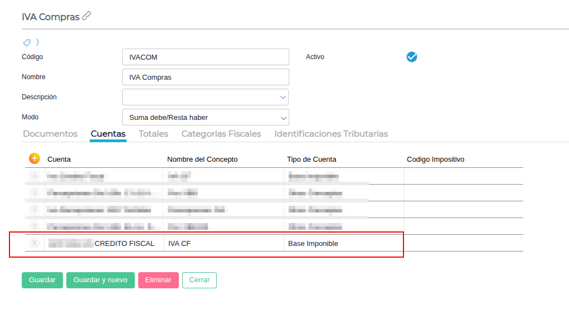This screenshot has height=319, width=569.
Task: Select the IVA CF concept name cell
Action: [224, 243]
